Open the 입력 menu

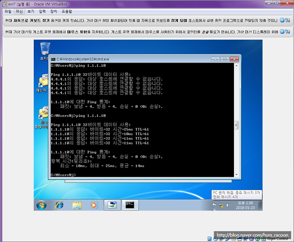point(42,11)
